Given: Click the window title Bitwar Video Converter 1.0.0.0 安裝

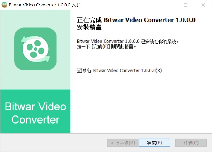Looking at the screenshot, I should [45, 5].
